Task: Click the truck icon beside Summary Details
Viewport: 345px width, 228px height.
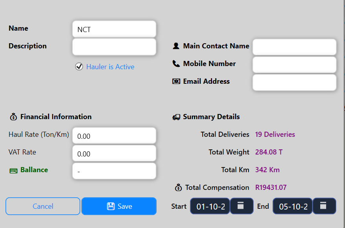Action: click(x=176, y=117)
